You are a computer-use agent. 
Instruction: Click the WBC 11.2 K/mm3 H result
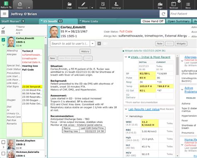point(150,123)
